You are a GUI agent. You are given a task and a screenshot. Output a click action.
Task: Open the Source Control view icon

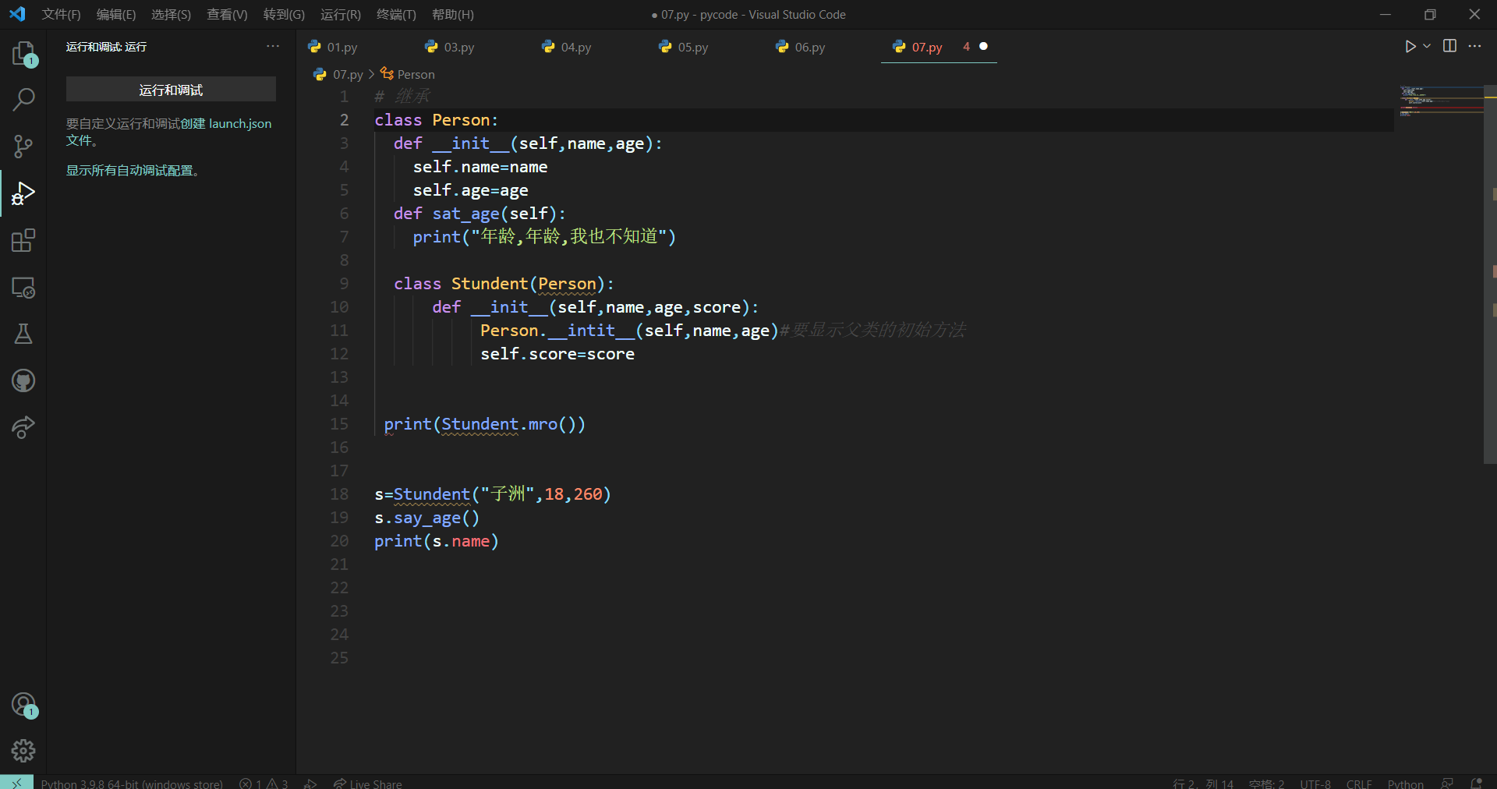pyautogui.click(x=23, y=146)
